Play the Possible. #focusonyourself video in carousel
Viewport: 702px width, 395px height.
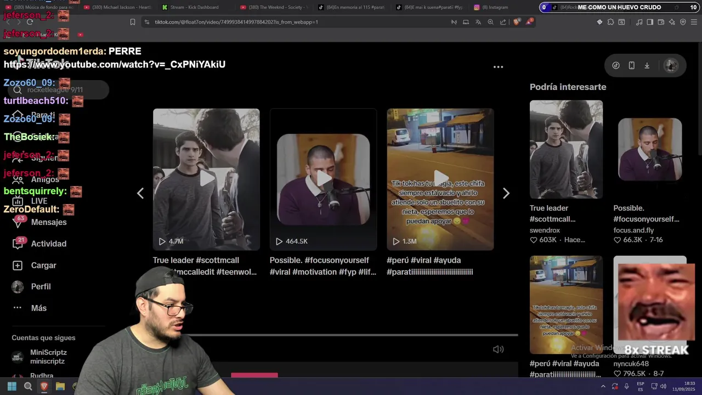pos(323,179)
